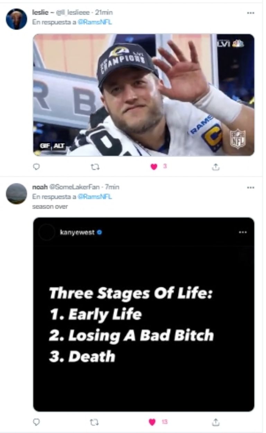Play the GIF via GIF badge
This screenshot has width=266, height=433.
point(44,146)
